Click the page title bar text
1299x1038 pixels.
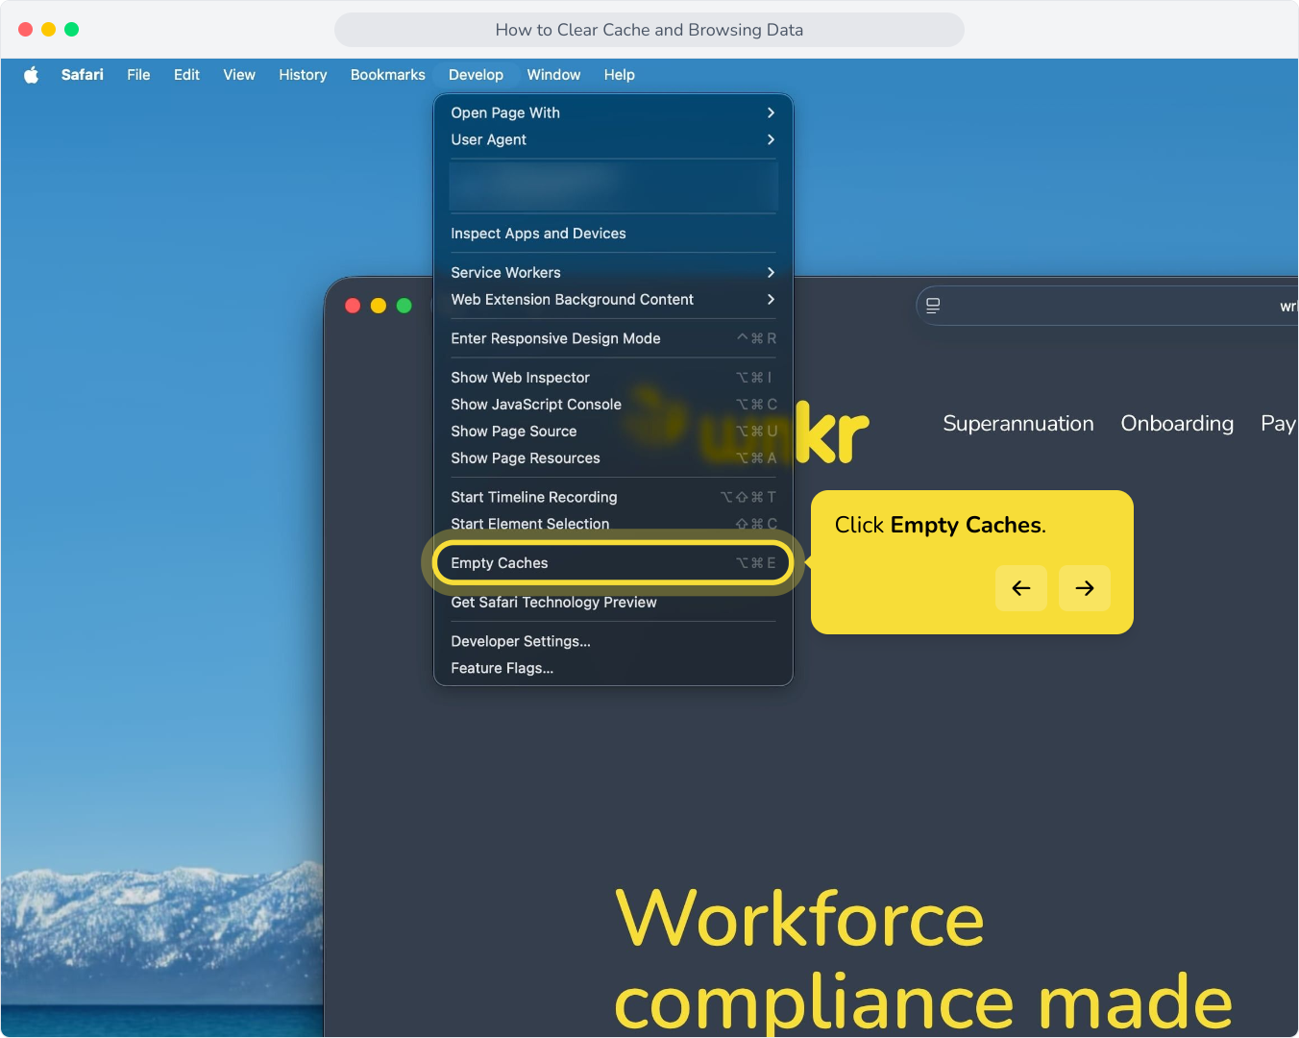click(x=649, y=30)
